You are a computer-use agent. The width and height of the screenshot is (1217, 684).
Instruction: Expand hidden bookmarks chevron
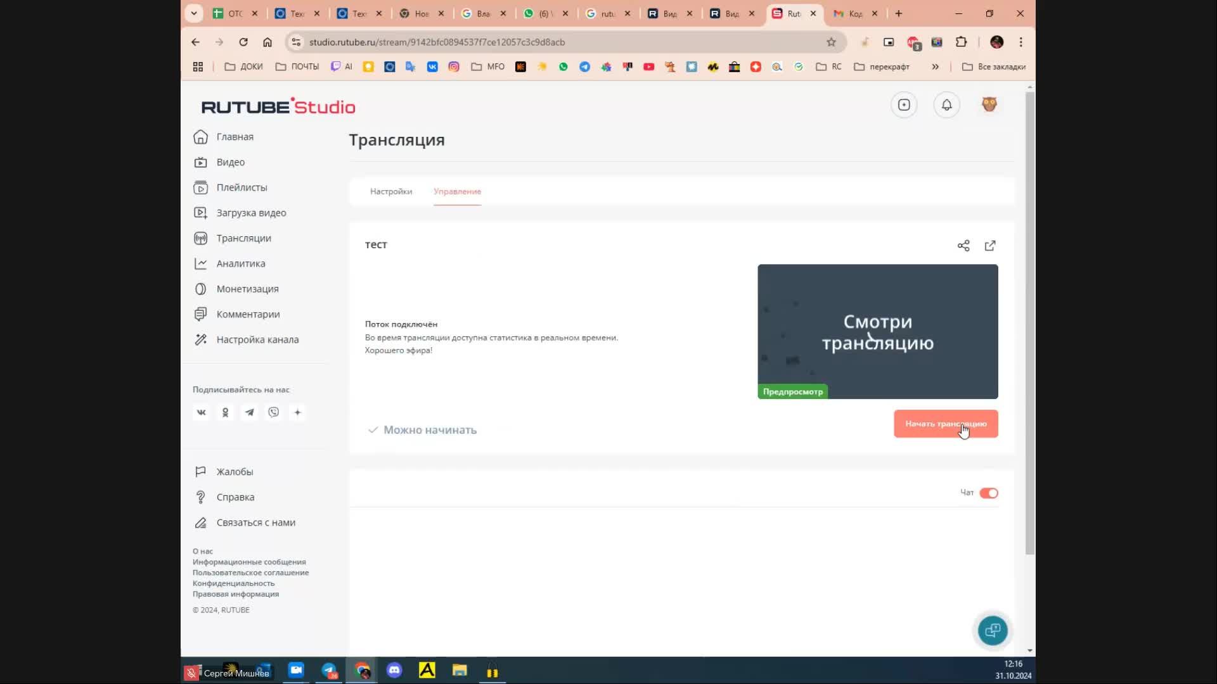(x=935, y=66)
